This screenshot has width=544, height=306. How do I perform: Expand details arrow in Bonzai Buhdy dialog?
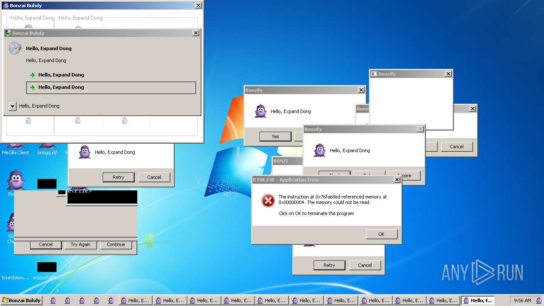coord(13,106)
